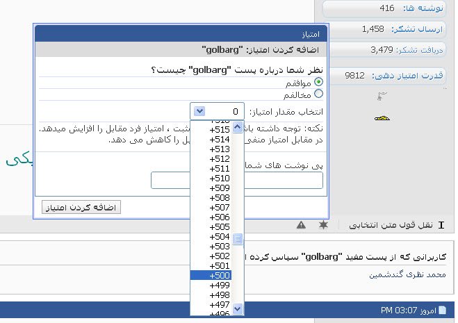This screenshot has height=323, width=458.
Task: Click into the comment text field
Action: (x=237, y=180)
